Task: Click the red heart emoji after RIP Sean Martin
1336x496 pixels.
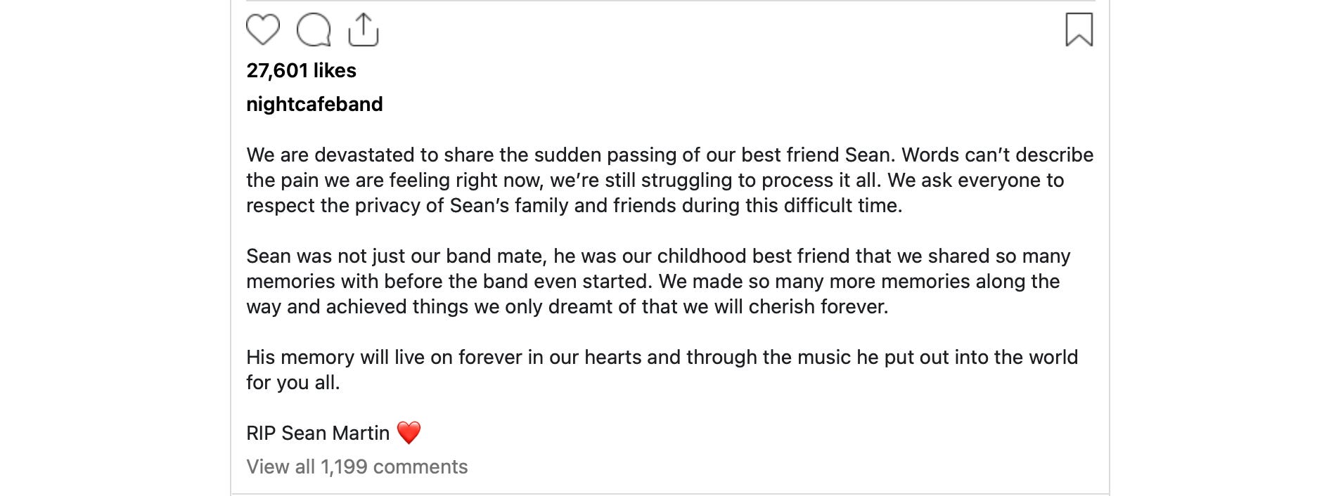Action: 409,433
